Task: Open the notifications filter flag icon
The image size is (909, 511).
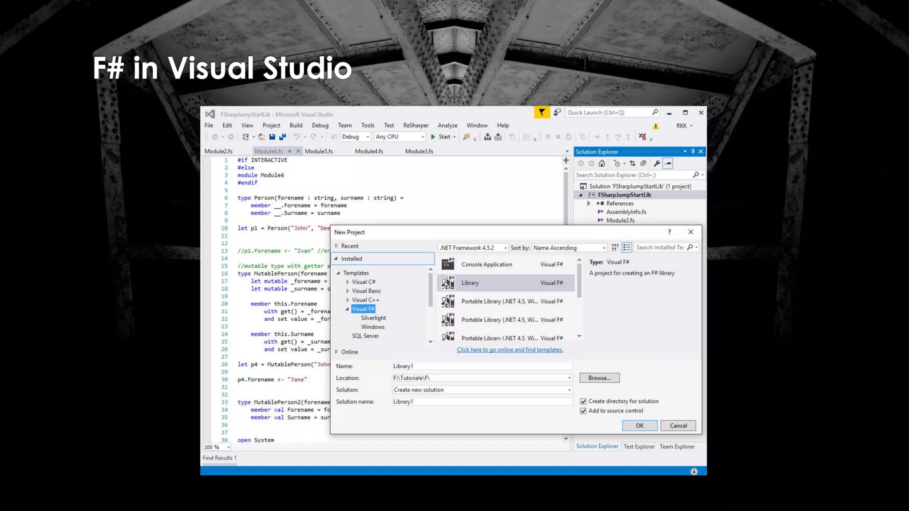Action: click(x=541, y=113)
